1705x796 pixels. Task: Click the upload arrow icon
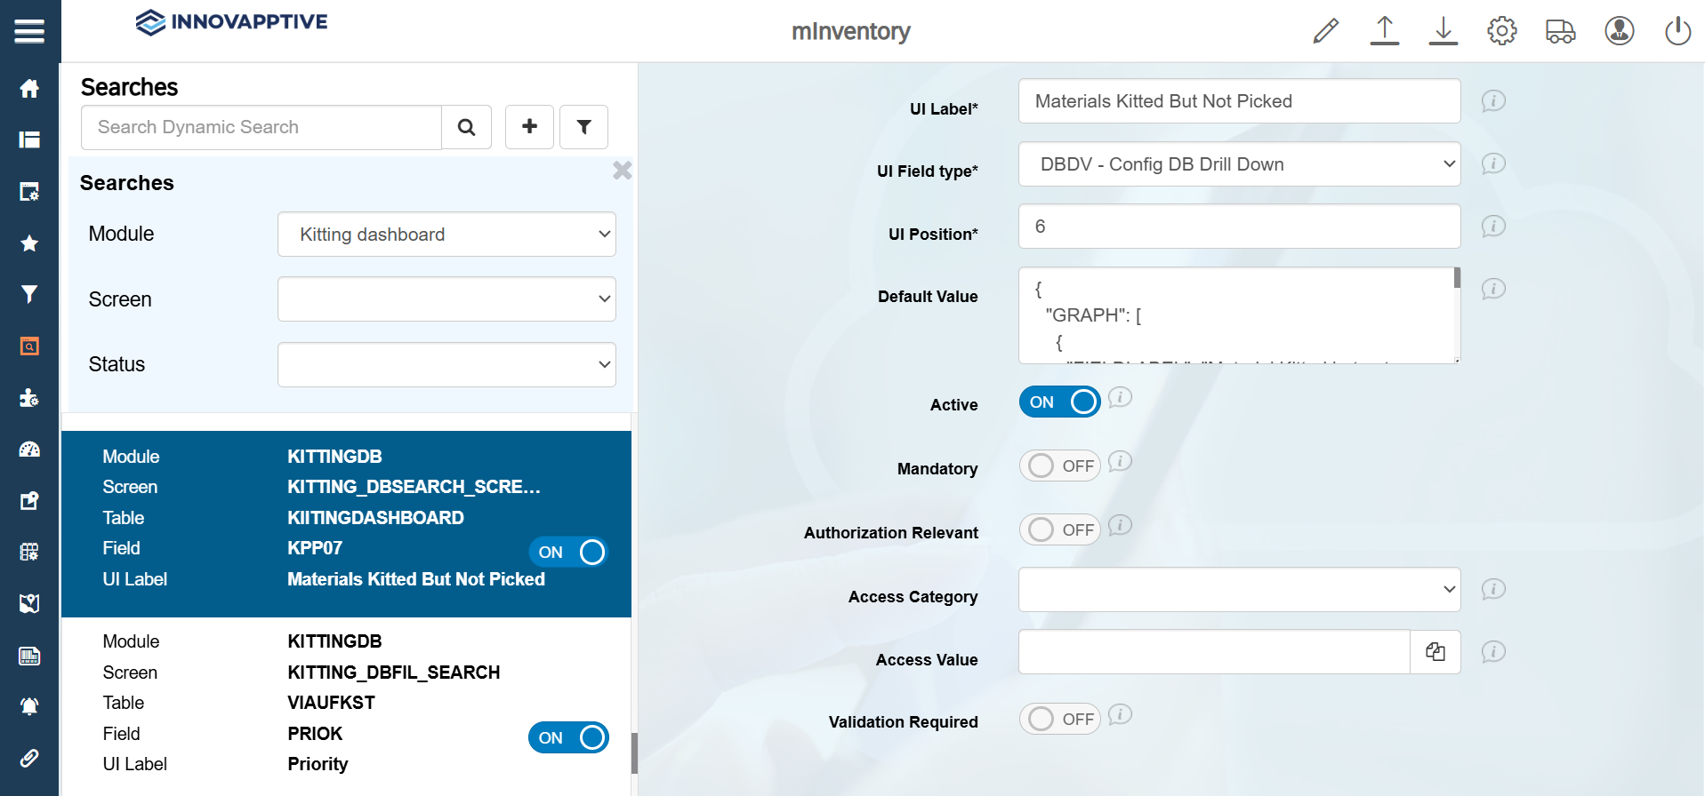tap(1384, 31)
